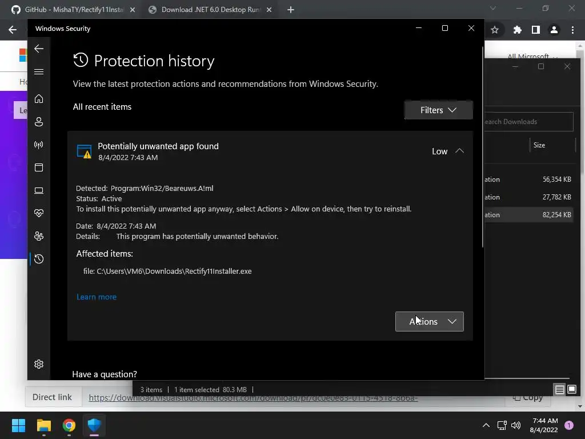The width and height of the screenshot is (585, 439).
Task: Open the notification count badge
Action: [569, 425]
